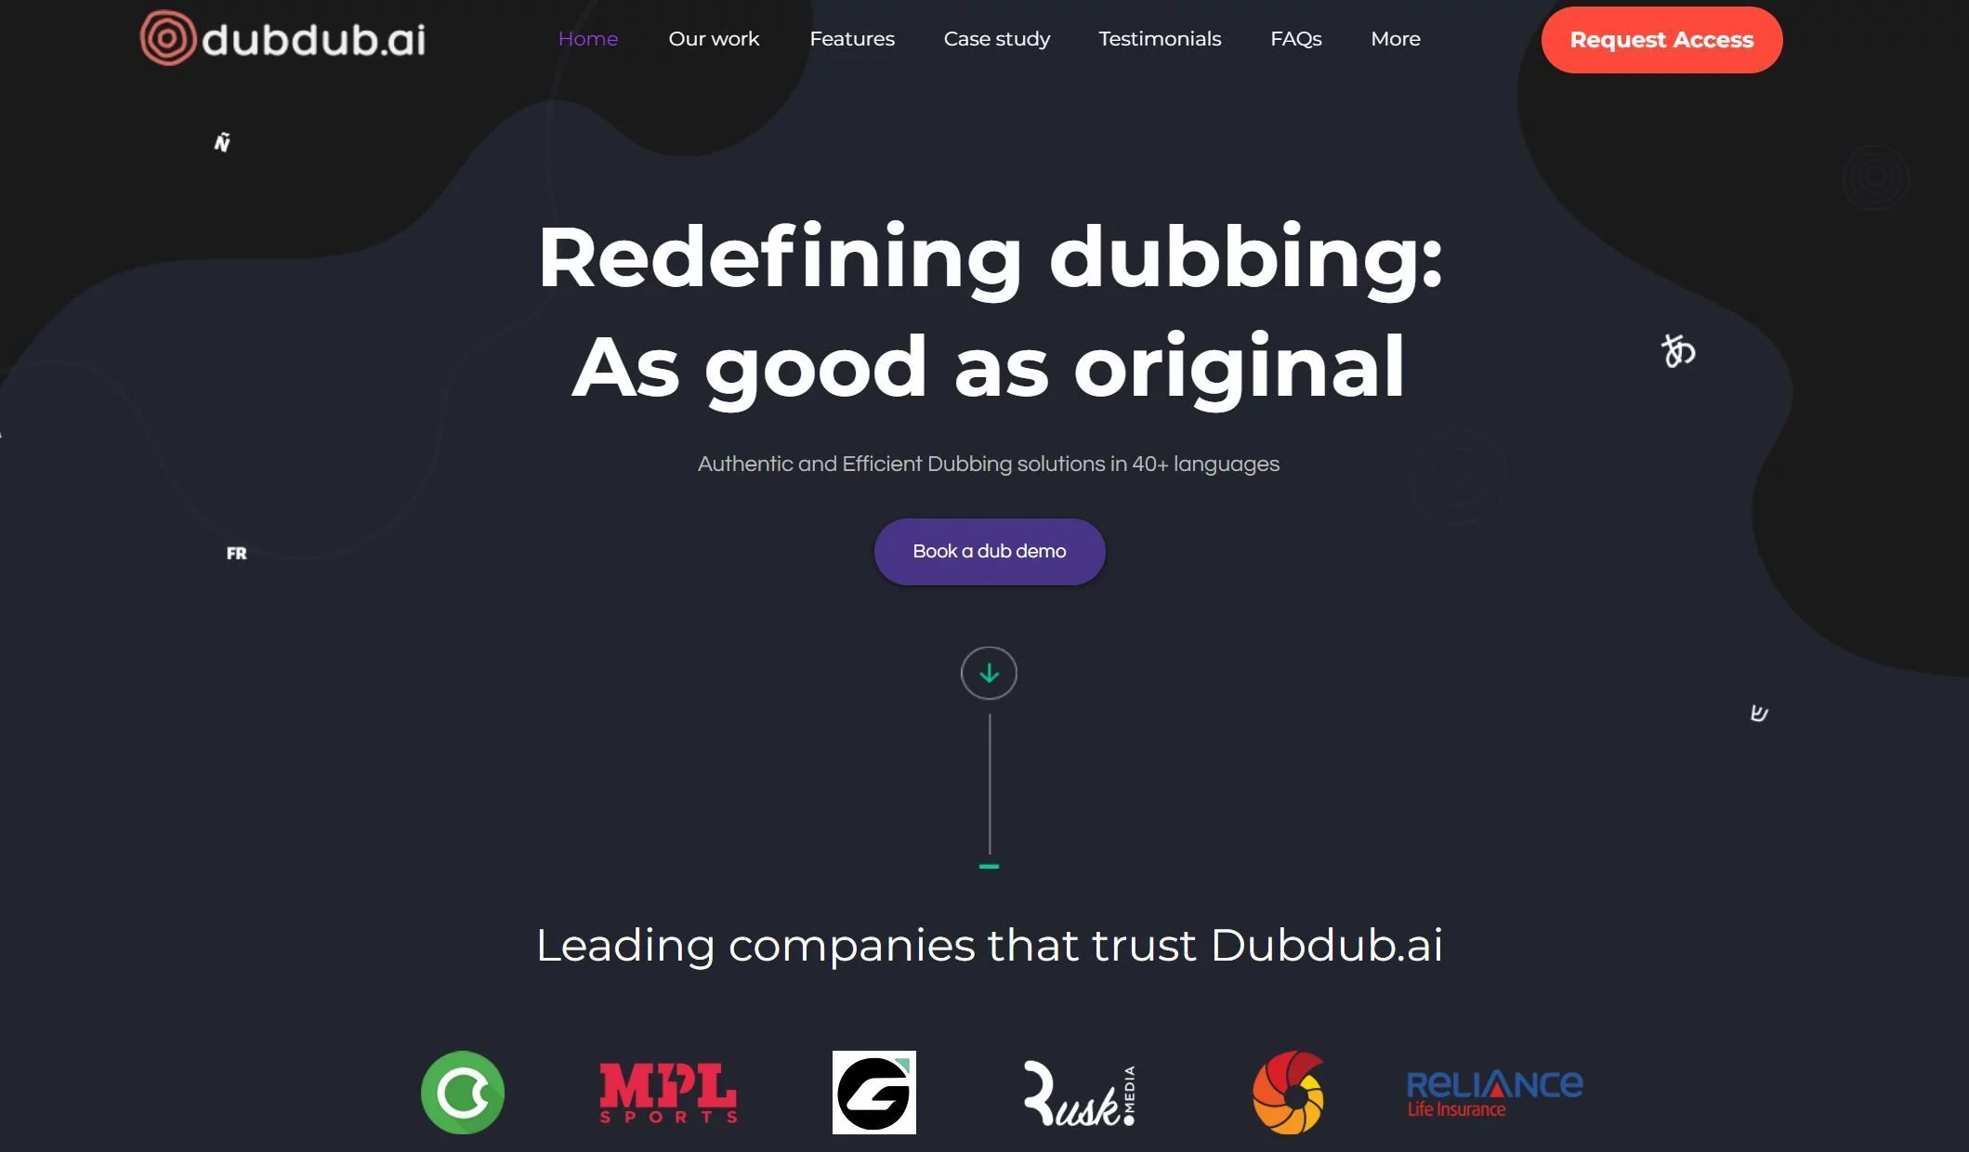Viewport: 1969px width, 1152px height.
Task: Click the MPL Sports logo icon
Action: 668,1092
